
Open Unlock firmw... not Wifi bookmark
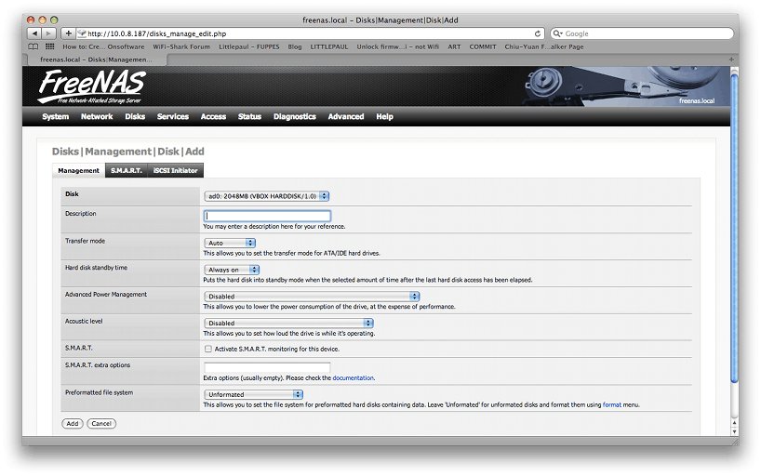397,46
